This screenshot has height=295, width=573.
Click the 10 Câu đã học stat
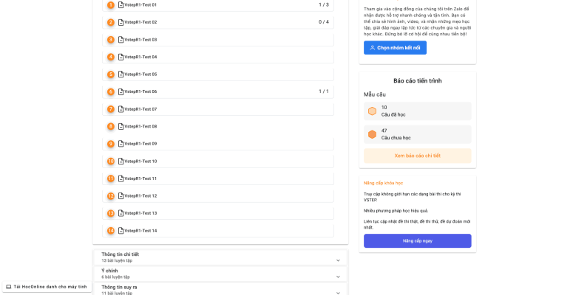(417, 111)
